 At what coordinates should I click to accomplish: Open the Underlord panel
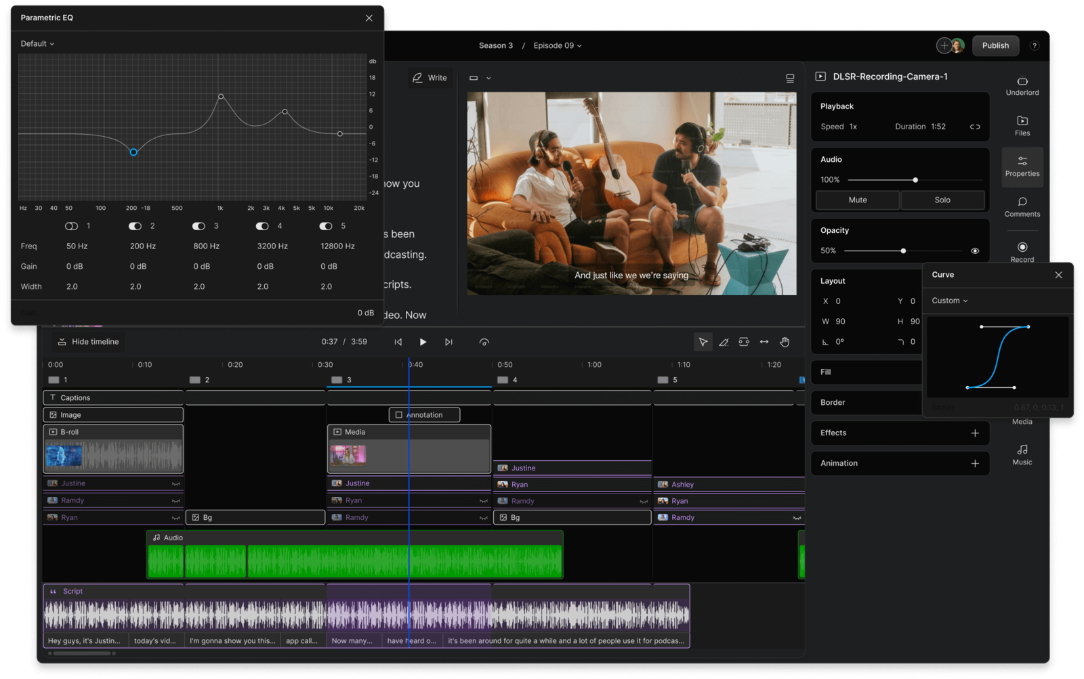click(1022, 87)
